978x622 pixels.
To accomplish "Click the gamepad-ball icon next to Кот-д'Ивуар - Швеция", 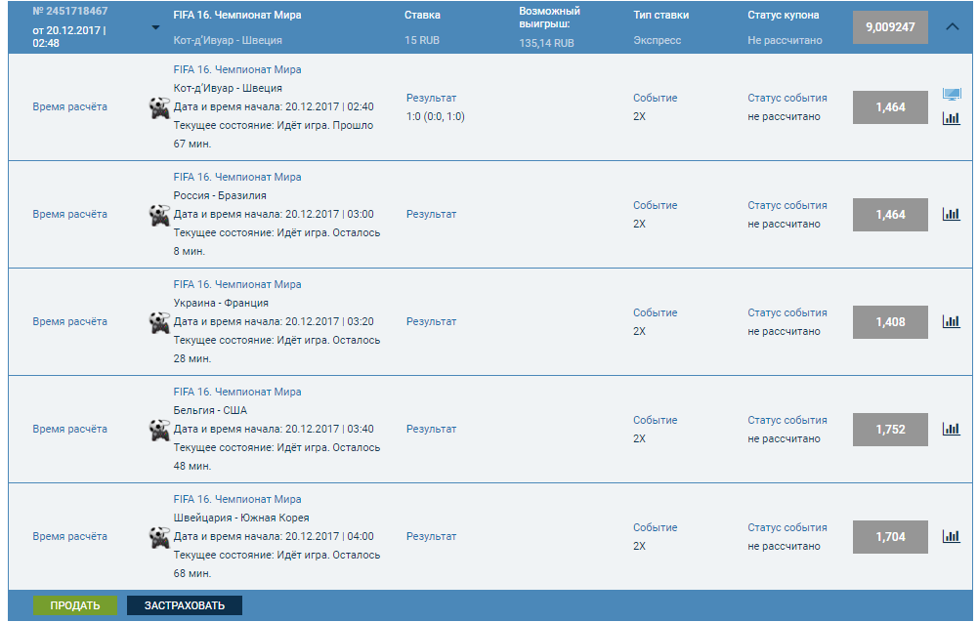I will (159, 107).
